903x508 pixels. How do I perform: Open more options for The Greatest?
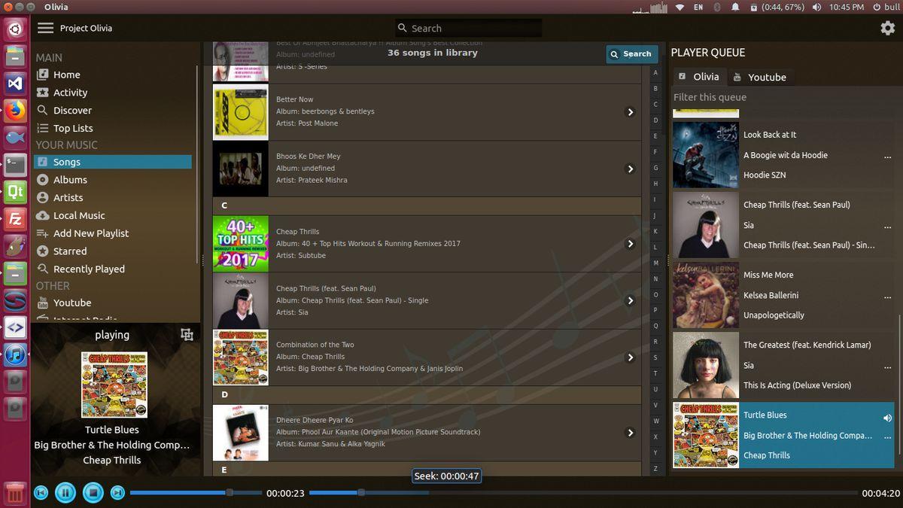[888, 367]
